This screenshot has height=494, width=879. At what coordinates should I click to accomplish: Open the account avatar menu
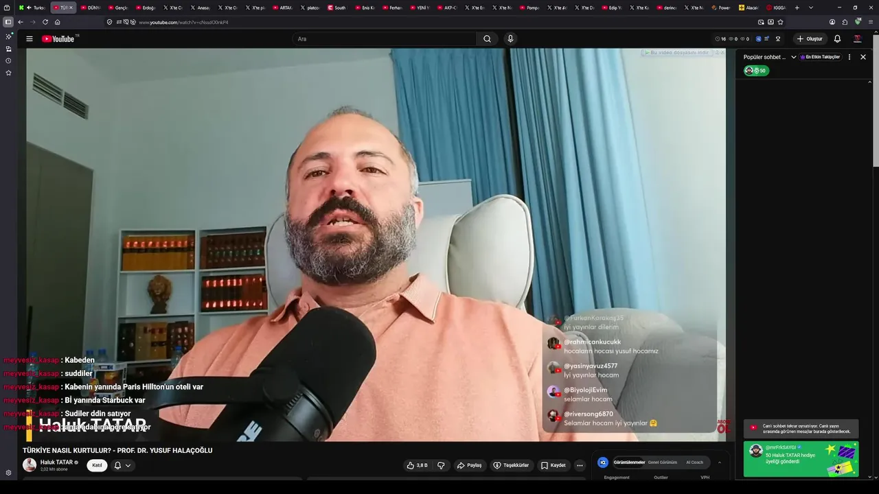point(857,39)
